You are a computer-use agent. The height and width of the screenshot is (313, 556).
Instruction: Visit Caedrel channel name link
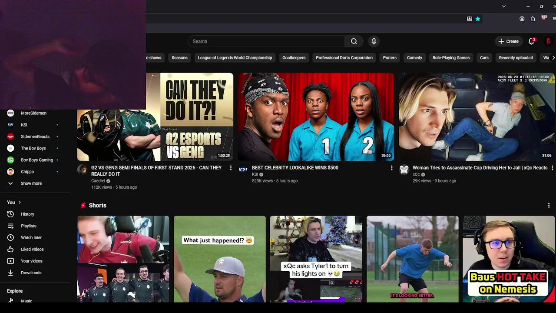pos(98,181)
